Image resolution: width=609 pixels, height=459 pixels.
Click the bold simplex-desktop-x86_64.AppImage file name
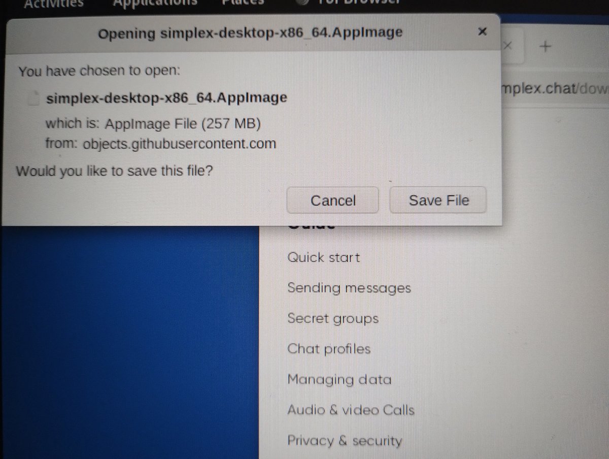pyautogui.click(x=166, y=97)
